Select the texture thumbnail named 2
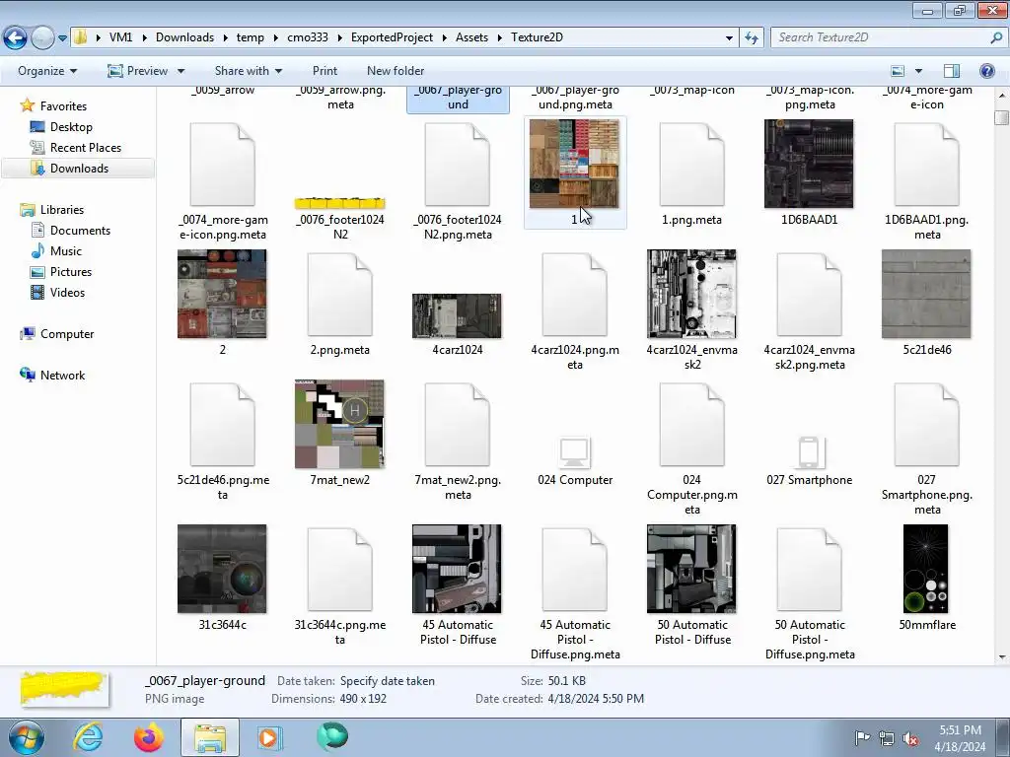The image size is (1010, 757). 222,294
